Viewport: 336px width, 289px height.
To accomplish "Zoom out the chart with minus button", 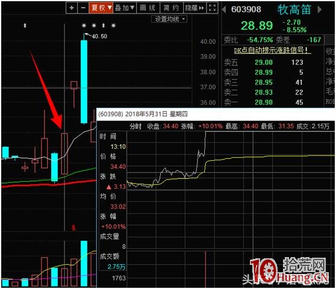I will 83,8.
